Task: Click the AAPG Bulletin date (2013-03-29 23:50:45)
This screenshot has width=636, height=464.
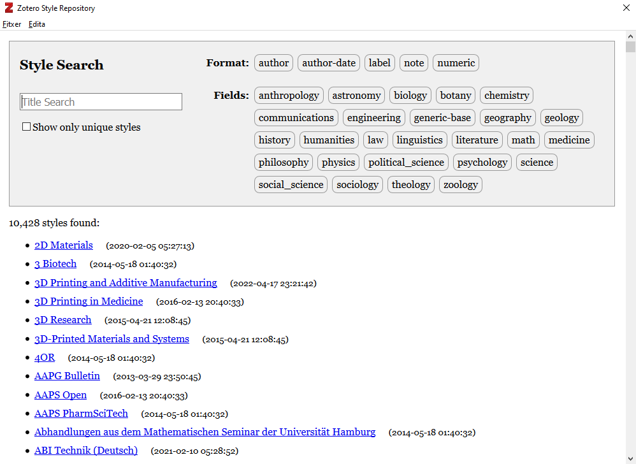Action: coord(157,377)
